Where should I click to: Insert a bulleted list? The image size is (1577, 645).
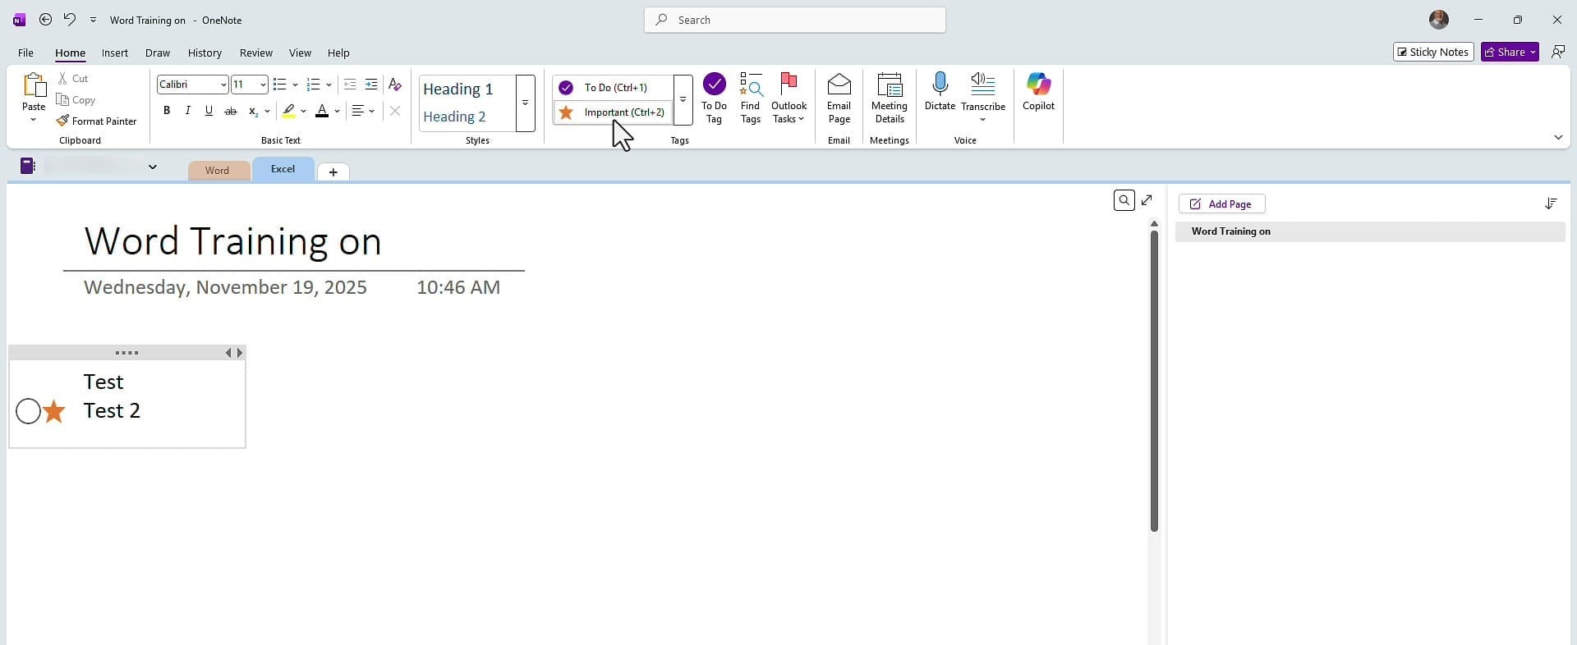(279, 85)
